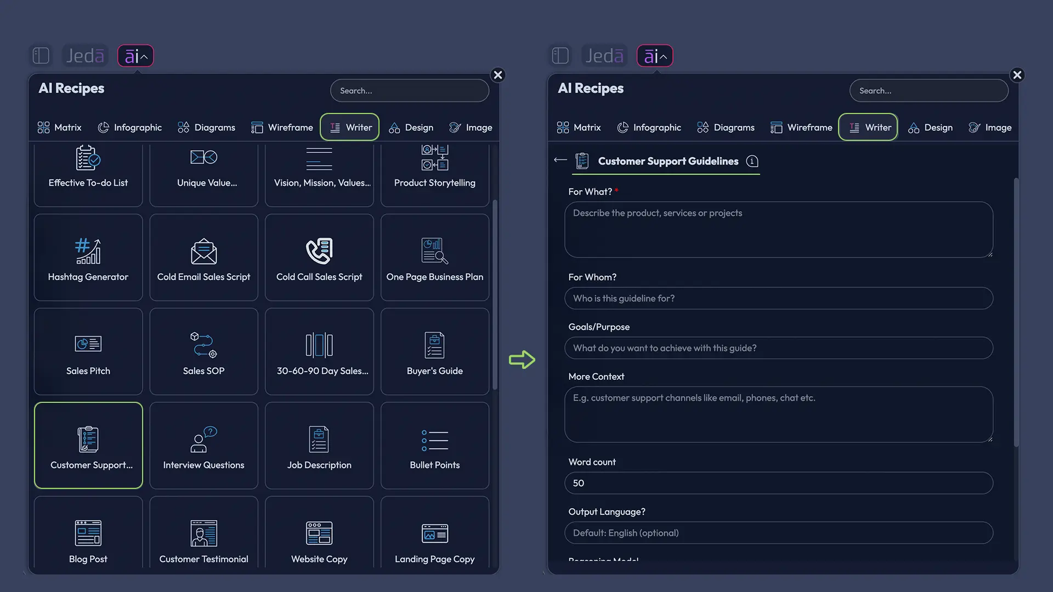This screenshot has height=592, width=1053.
Task: Open the Interview Questions recipe
Action: pos(203,446)
